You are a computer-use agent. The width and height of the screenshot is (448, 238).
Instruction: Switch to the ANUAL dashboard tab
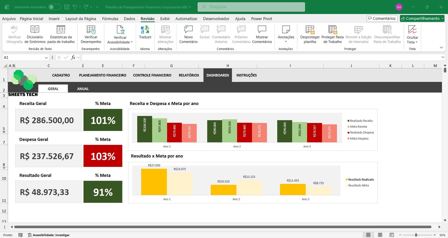point(83,89)
